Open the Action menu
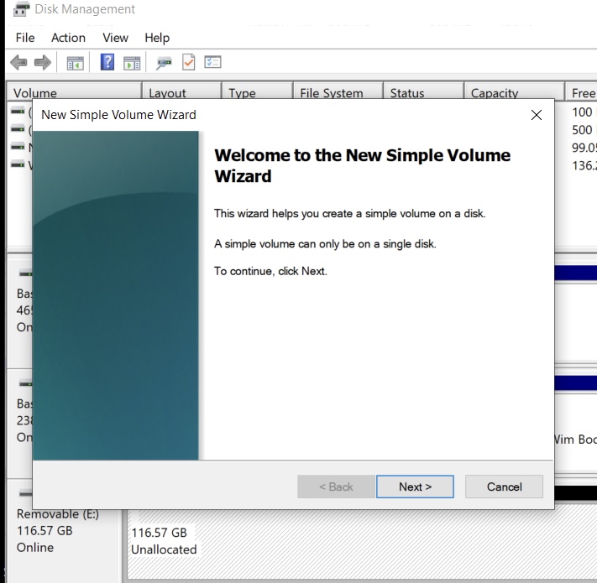Screen dimensions: 597x583 pyautogui.click(x=68, y=38)
